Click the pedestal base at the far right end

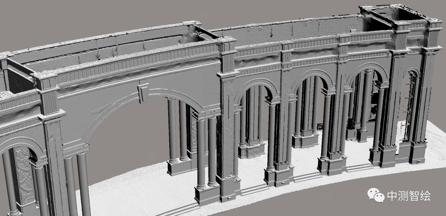pos(417,153)
